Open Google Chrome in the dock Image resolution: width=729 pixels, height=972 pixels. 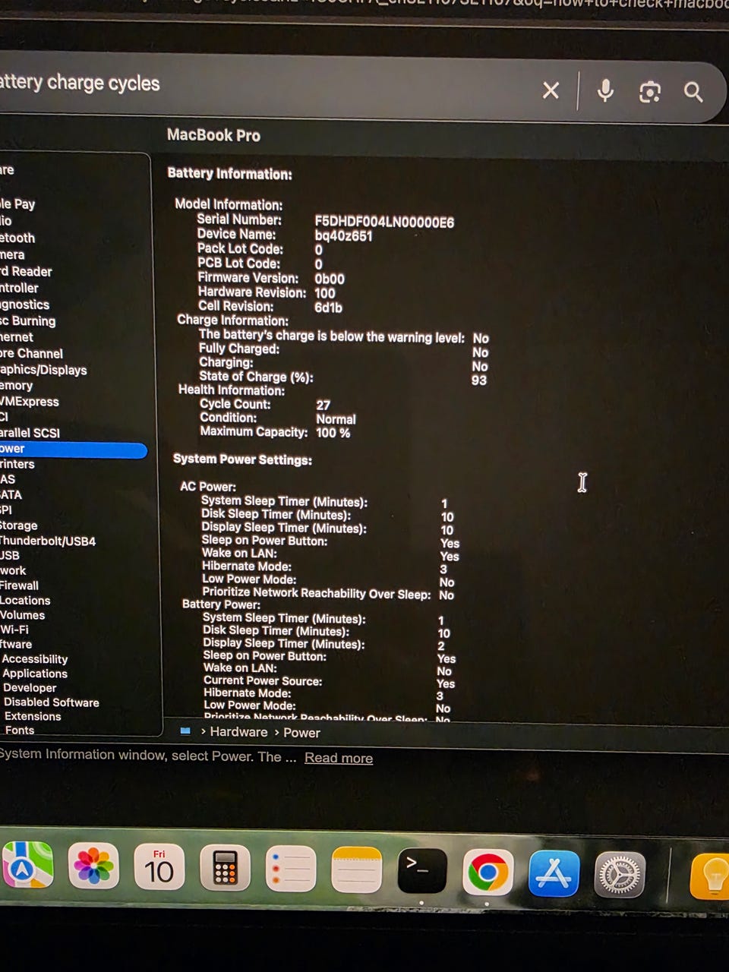tap(488, 872)
